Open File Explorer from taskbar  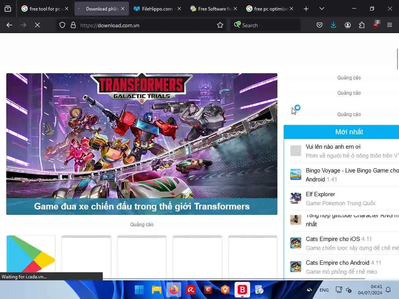point(157,290)
